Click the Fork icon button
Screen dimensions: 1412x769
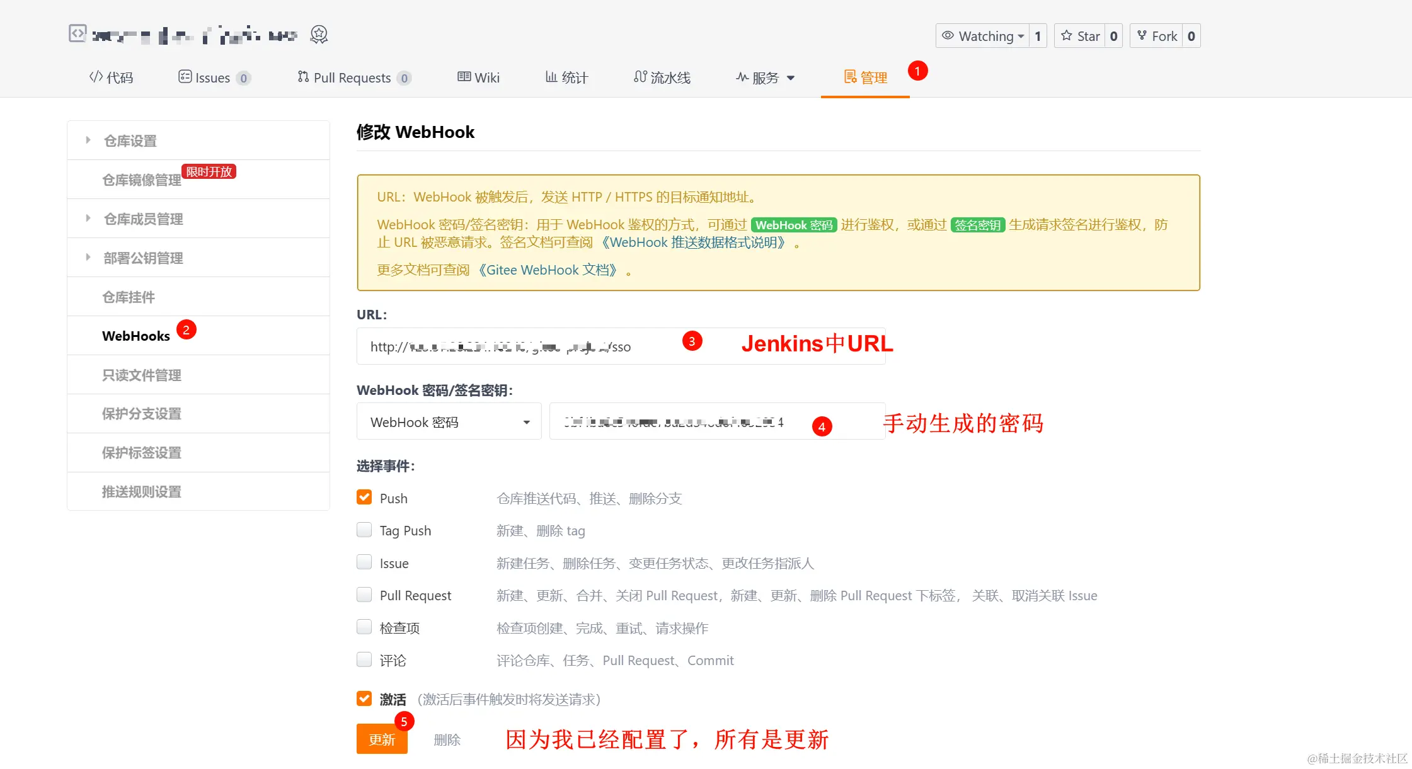(x=1142, y=36)
